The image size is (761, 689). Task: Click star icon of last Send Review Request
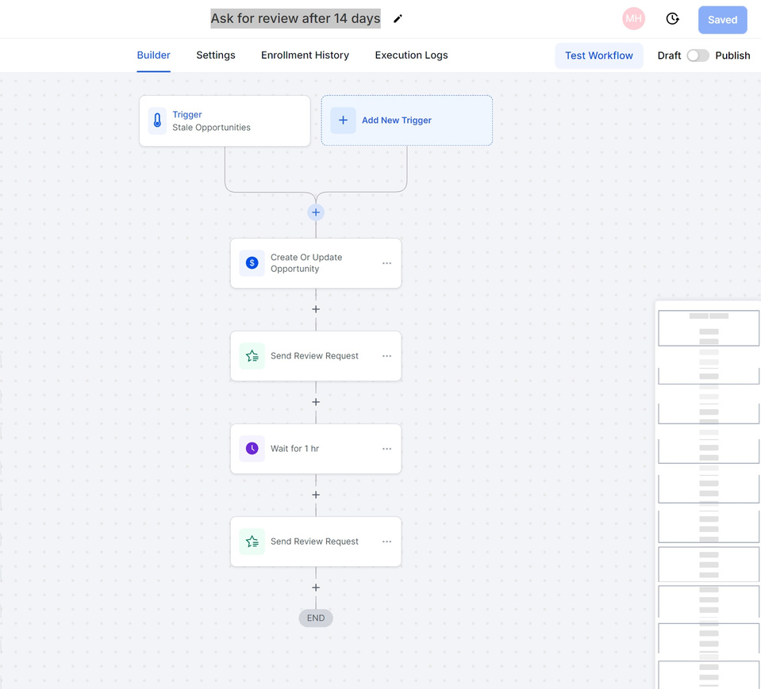tap(252, 541)
